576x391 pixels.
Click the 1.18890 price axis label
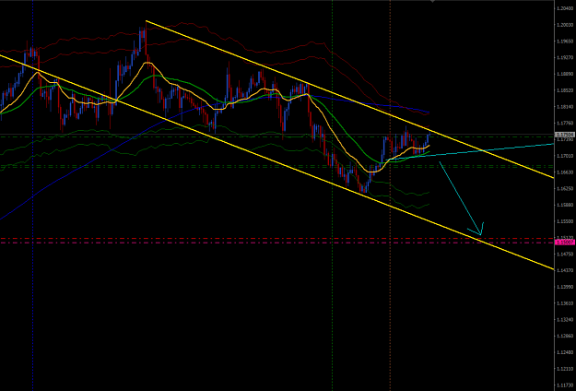click(x=565, y=74)
